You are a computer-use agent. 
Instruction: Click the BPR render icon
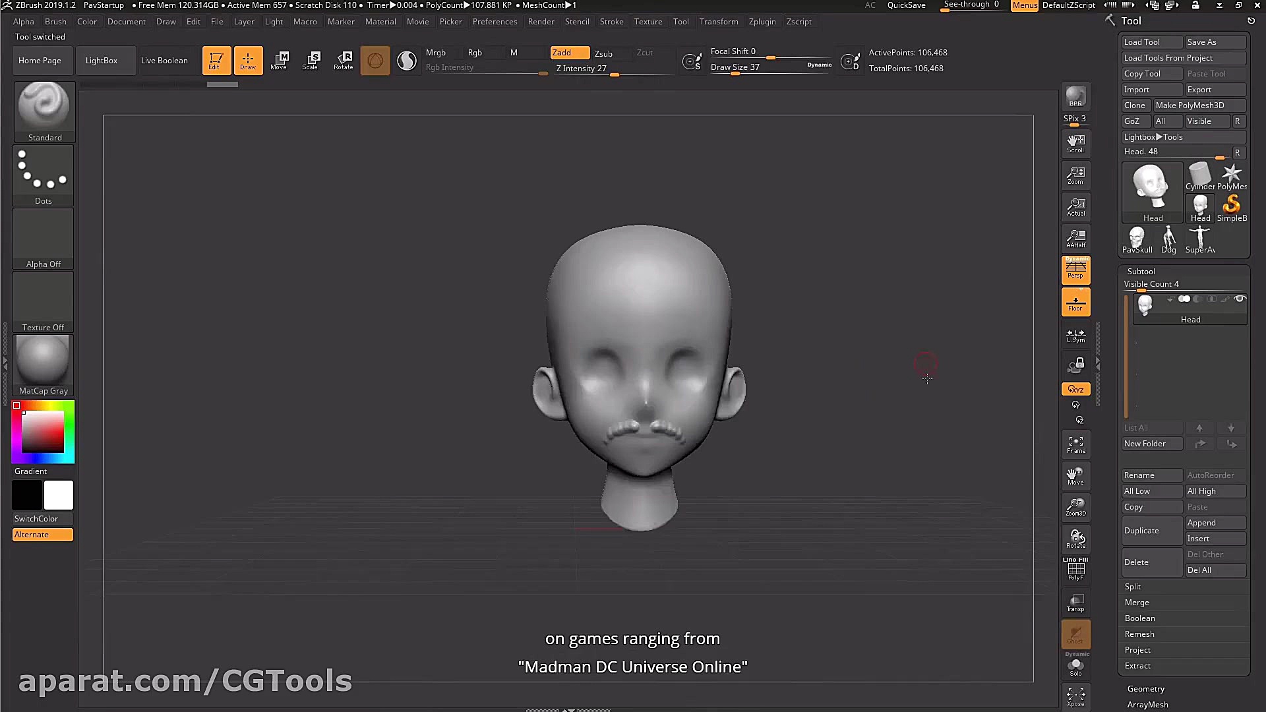coord(1075,97)
